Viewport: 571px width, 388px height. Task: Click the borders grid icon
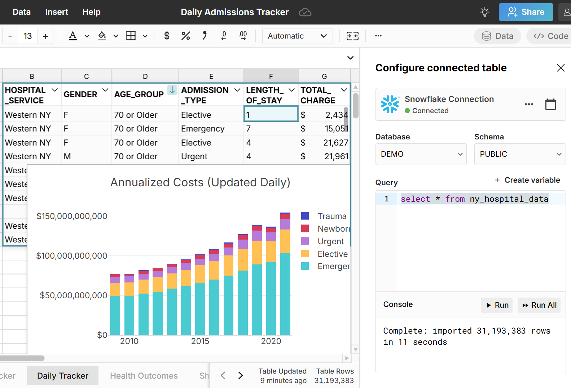coord(131,36)
